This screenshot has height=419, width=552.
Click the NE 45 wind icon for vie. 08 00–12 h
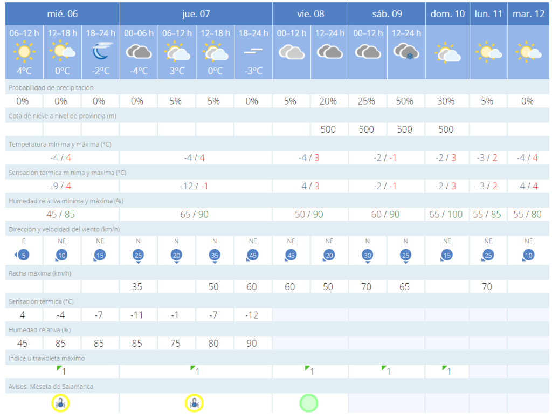coord(290,255)
